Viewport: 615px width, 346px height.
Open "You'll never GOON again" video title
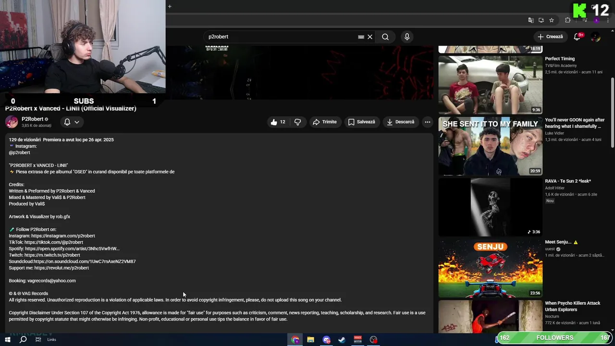coord(575,123)
